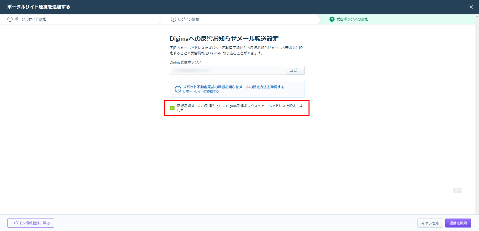
Task: Close the portal site integration dialog
Action: pos(471,7)
